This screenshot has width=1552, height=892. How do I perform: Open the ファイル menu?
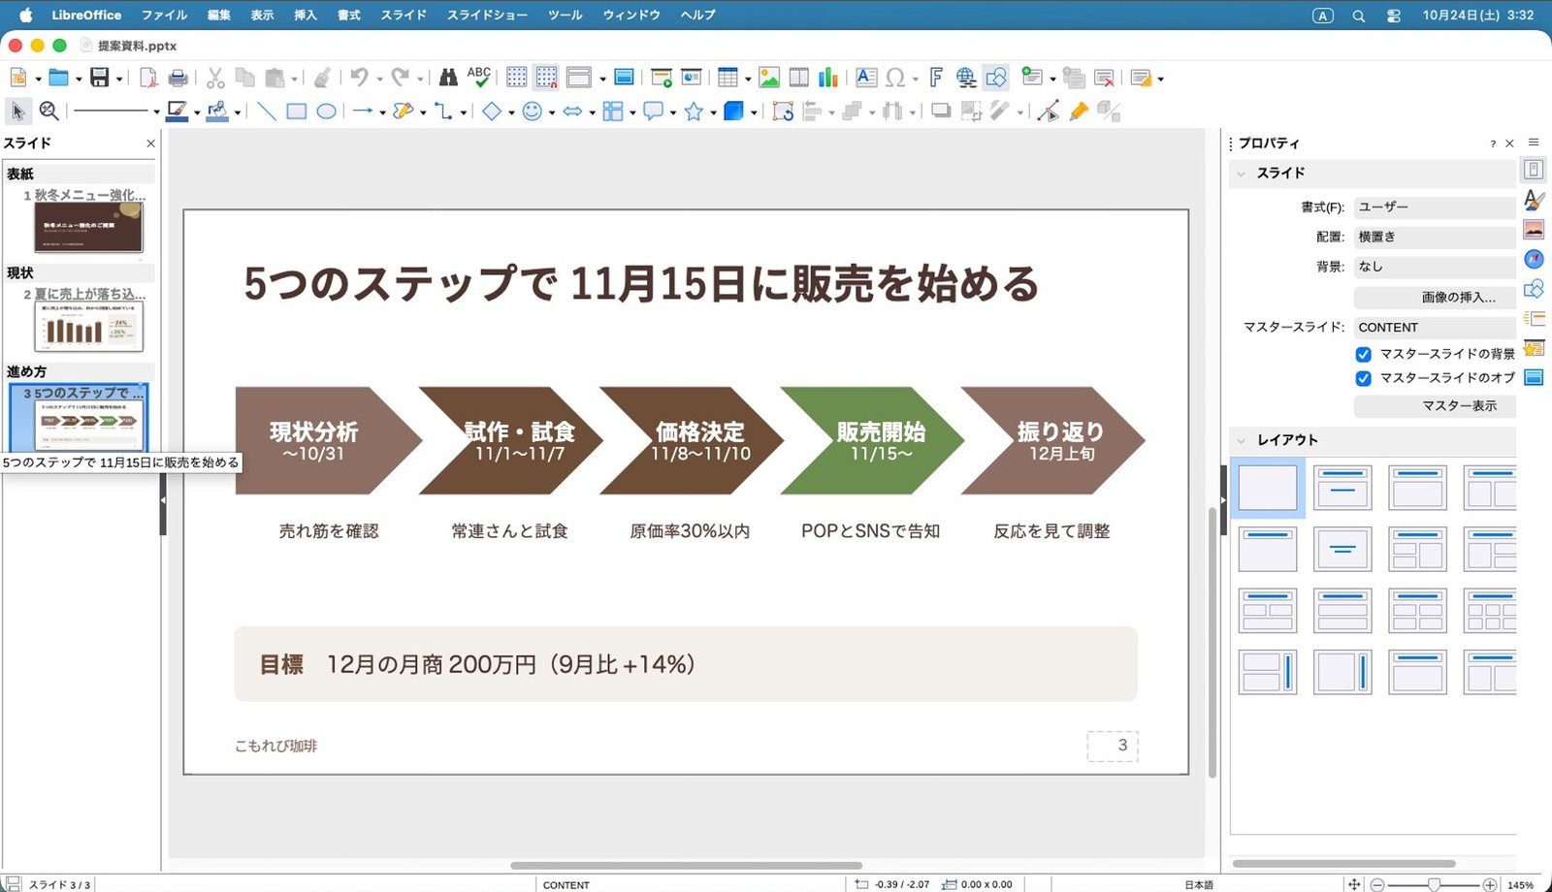coord(164,15)
